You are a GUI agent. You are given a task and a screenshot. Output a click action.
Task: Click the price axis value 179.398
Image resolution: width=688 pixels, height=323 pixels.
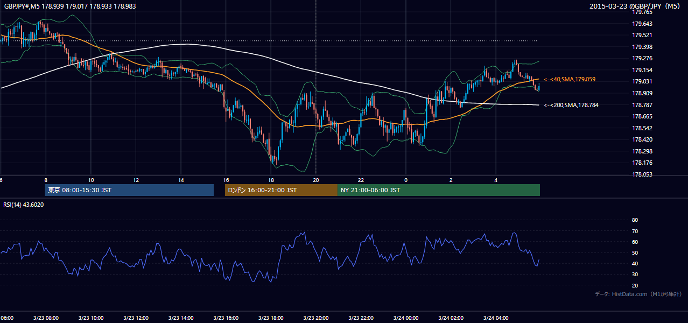point(642,47)
